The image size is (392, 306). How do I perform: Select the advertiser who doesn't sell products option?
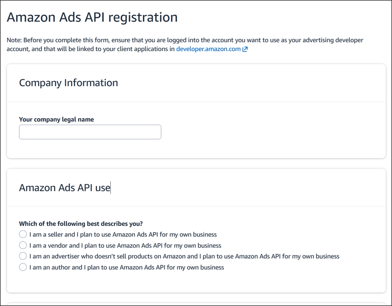click(x=23, y=256)
